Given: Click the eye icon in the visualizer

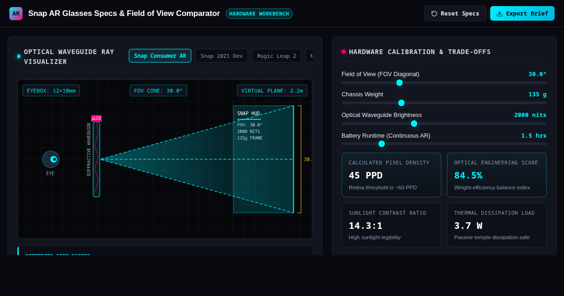Looking at the screenshot, I should click(51, 159).
